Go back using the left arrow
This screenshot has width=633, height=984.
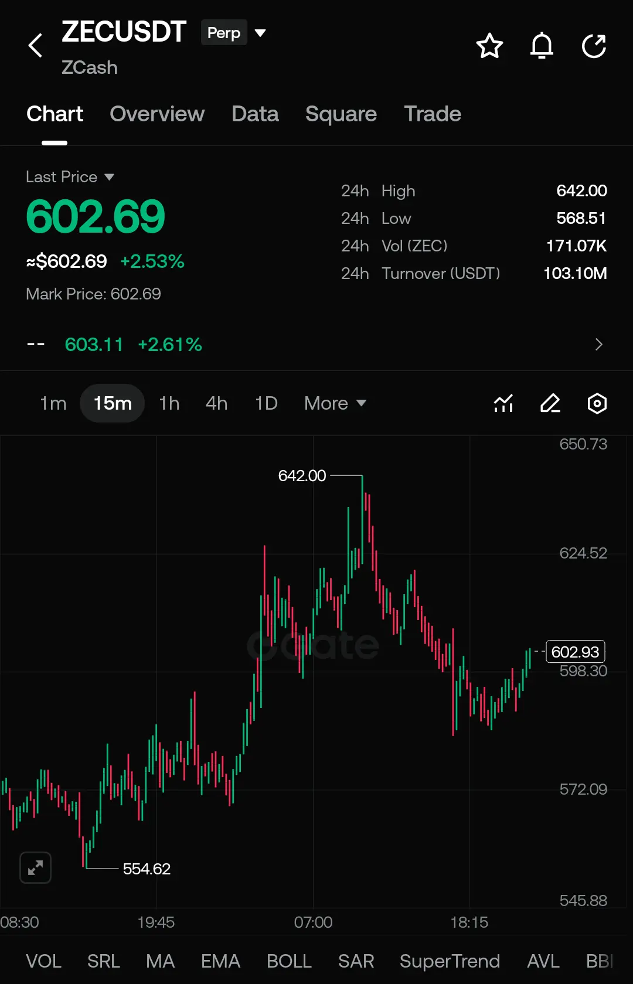(x=36, y=46)
